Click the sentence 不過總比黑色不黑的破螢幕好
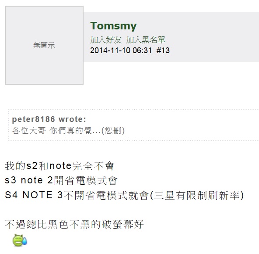The image size is (259, 254). [x=74, y=224]
